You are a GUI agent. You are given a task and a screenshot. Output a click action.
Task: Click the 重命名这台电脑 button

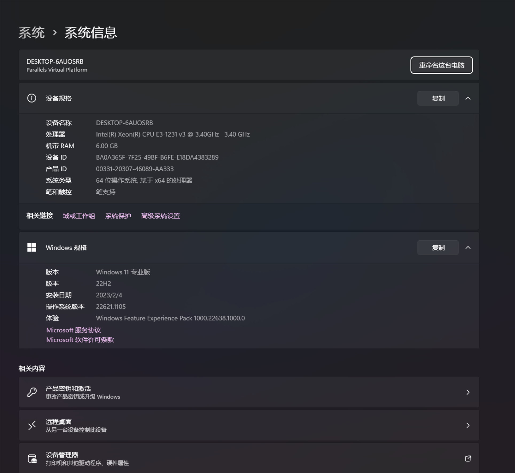point(442,65)
